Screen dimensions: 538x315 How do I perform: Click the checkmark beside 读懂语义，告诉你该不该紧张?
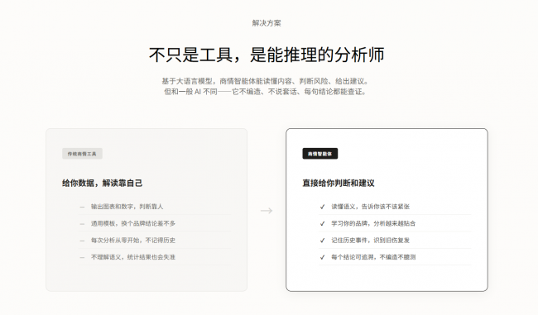click(322, 207)
